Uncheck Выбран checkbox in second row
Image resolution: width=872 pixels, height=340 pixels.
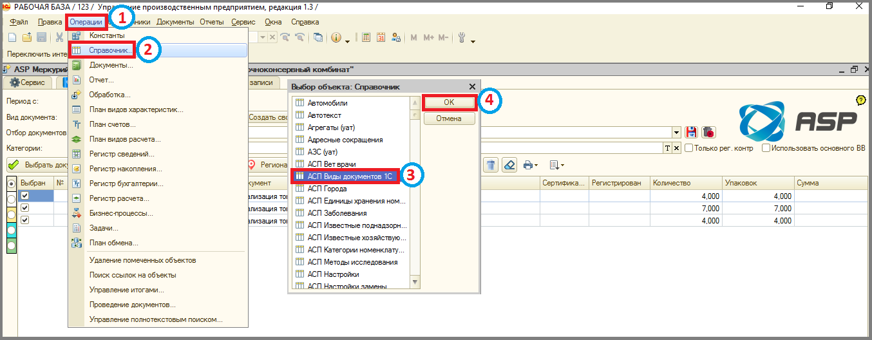(x=25, y=208)
